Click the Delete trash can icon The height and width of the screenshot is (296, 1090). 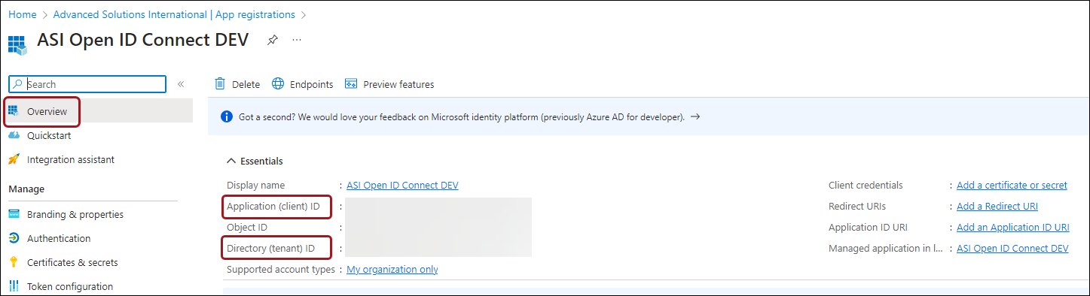coord(220,83)
